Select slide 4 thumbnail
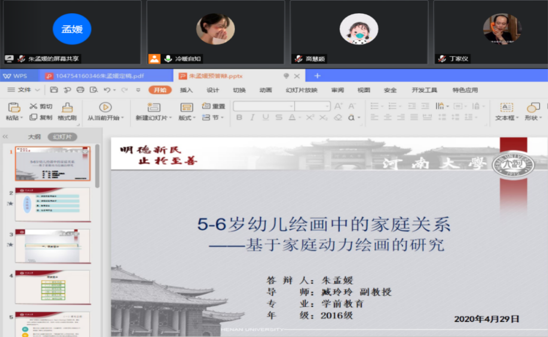 pyautogui.click(x=52, y=287)
